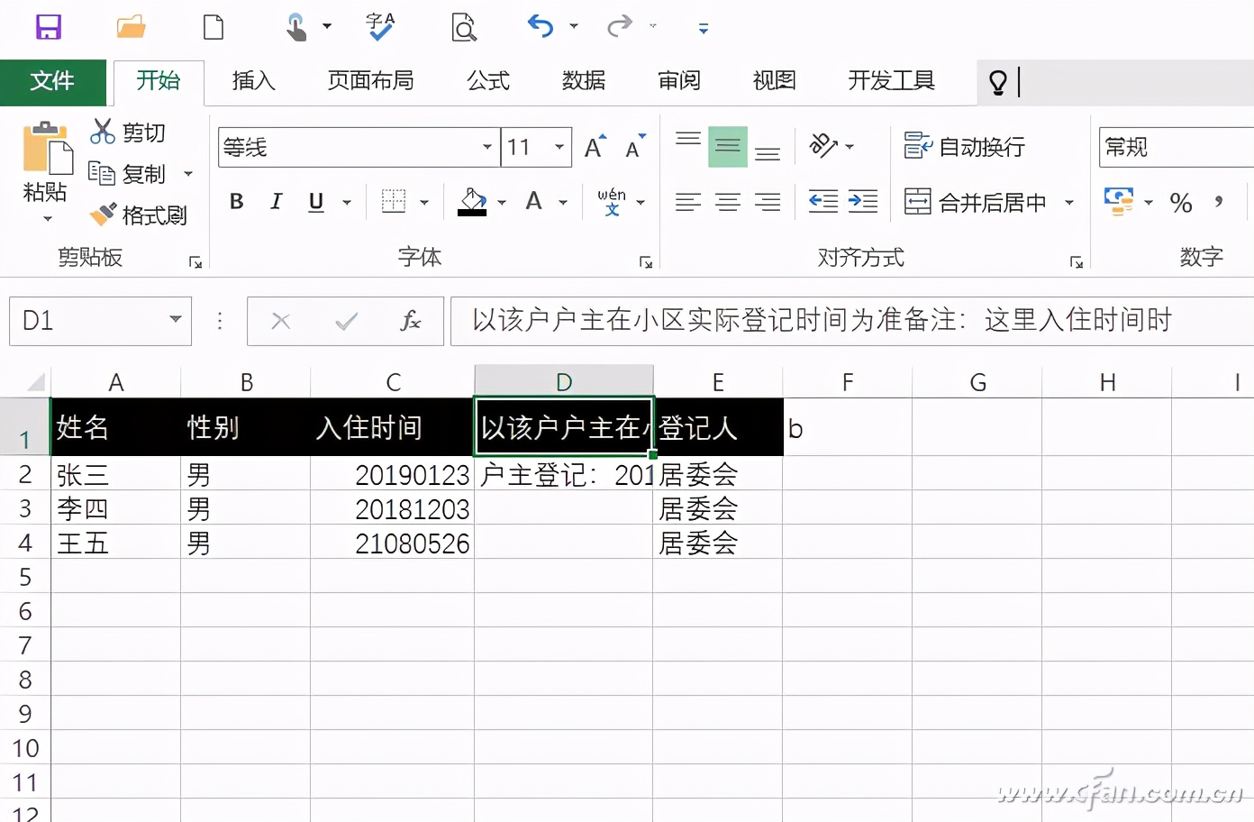Toggle 自动换行 wrap text
Screen dimensions: 1254x822
(x=965, y=146)
